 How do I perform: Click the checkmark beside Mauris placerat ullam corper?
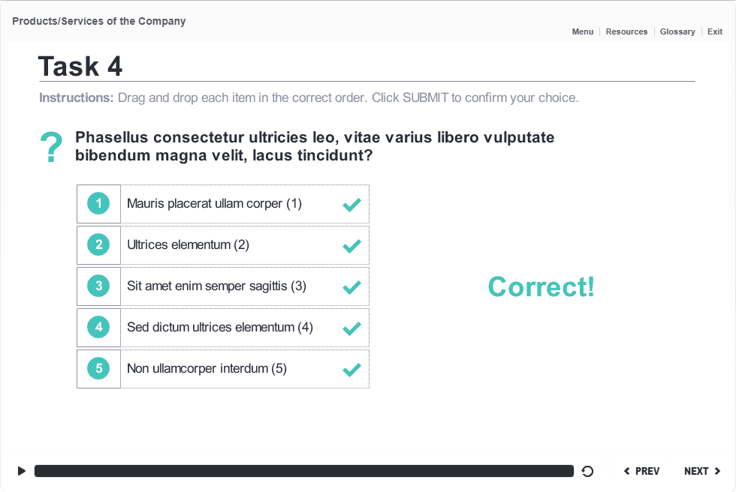click(351, 203)
